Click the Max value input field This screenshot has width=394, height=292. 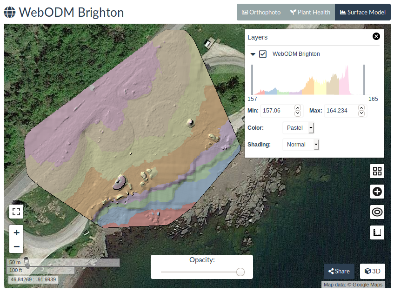[341, 111]
